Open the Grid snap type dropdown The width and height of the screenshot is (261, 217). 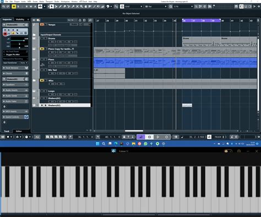(134, 7)
